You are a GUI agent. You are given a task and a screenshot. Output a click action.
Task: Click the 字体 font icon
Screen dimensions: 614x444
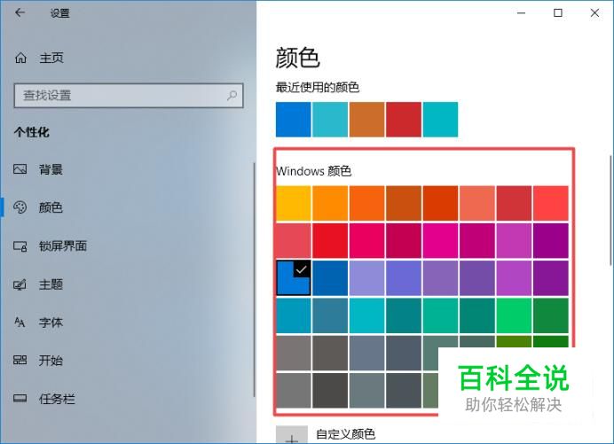tap(20, 323)
